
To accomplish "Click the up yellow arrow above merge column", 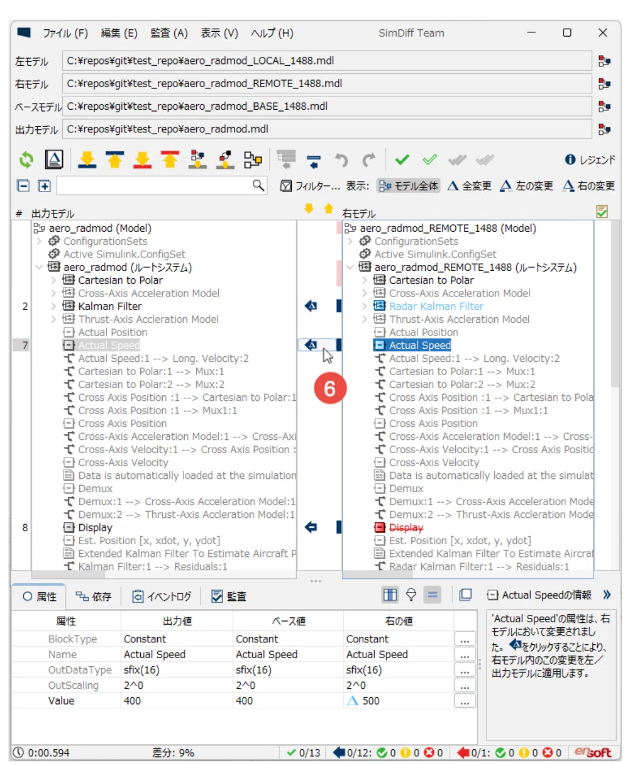I will pyautogui.click(x=328, y=209).
